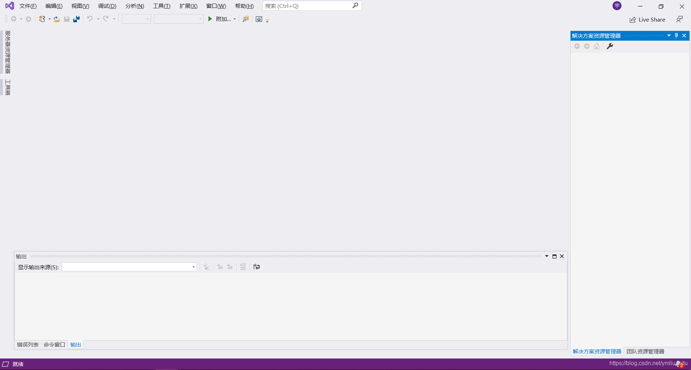This screenshot has width=691, height=370.
Task: Switch to the 命令窗口 tab
Action: pos(54,345)
